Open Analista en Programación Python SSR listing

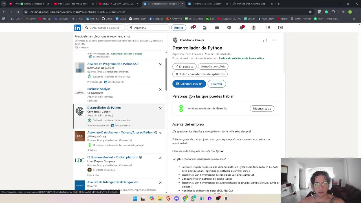coord(113,64)
